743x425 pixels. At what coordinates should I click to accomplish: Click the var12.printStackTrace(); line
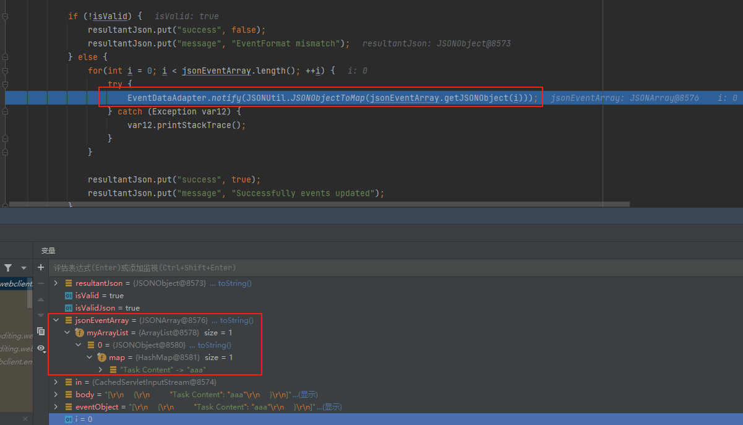point(187,125)
